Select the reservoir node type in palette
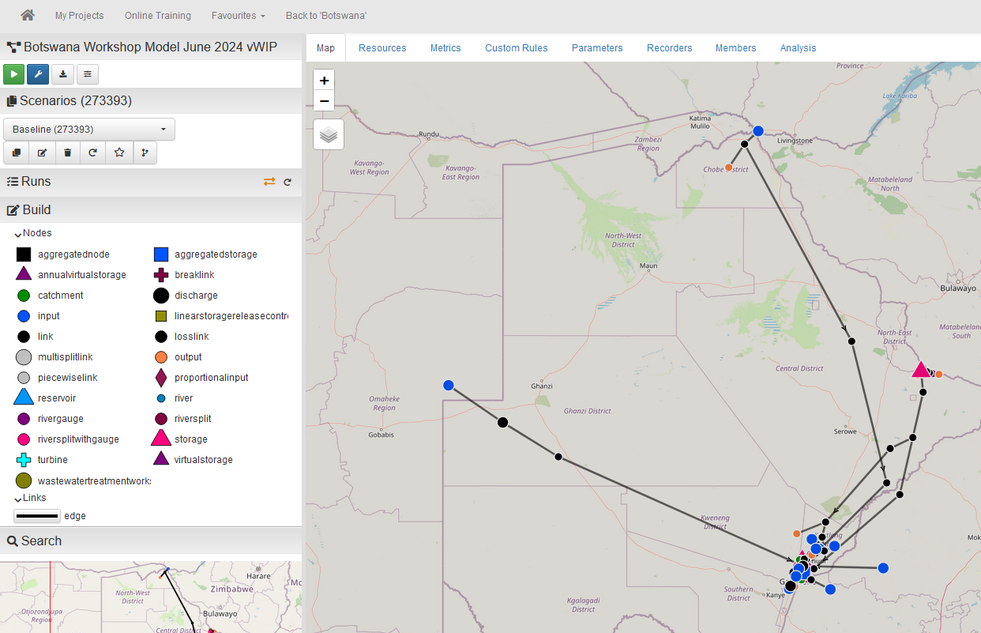 pyautogui.click(x=24, y=398)
